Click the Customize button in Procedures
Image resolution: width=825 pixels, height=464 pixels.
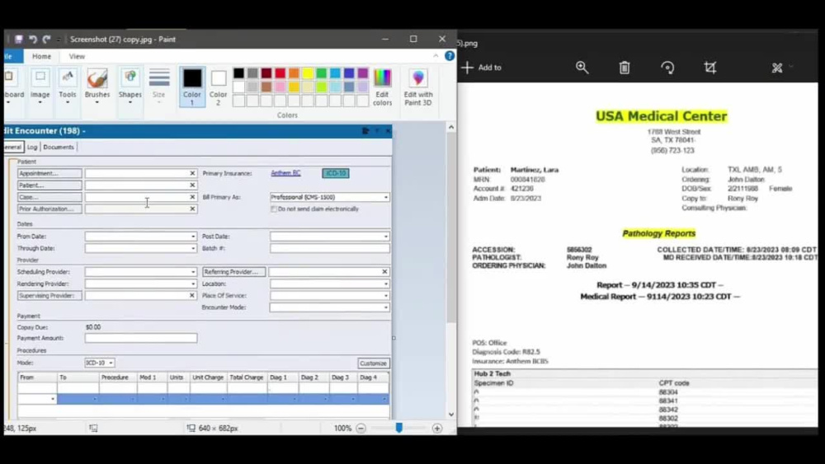373,363
